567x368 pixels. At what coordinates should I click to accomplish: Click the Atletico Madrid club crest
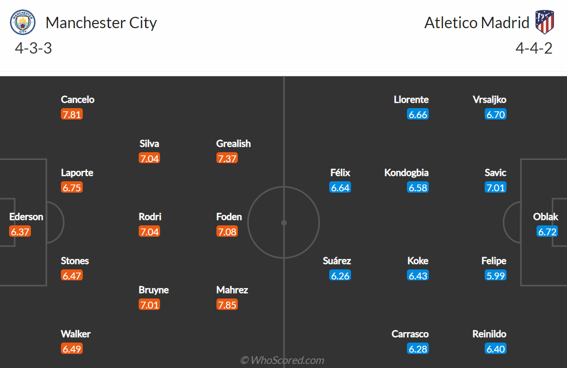[544, 22]
